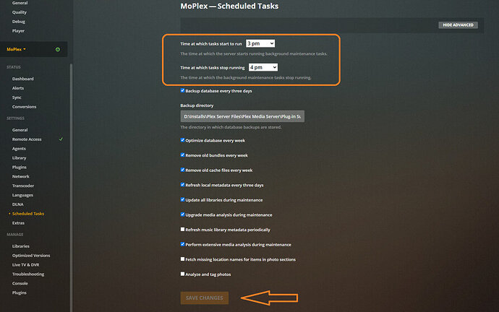Open Dashboard in the Status section
The width and height of the screenshot is (499, 312).
23,79
